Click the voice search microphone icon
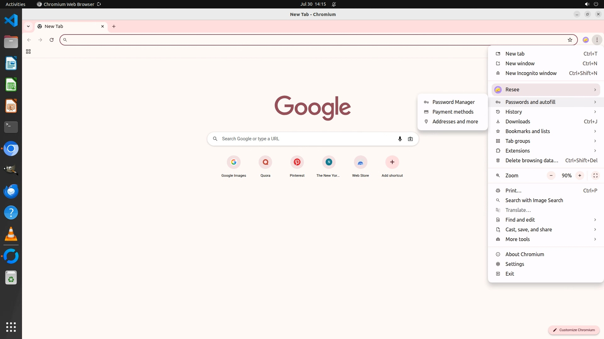604x339 pixels. pos(400,139)
